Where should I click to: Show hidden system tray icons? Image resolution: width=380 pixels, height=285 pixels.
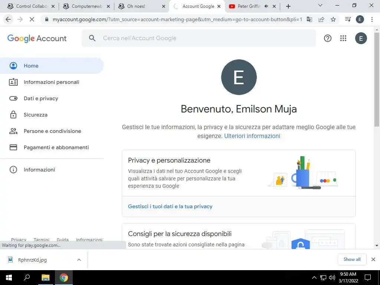coord(314,278)
